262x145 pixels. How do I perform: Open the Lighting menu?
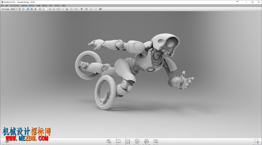[x=24, y=5]
